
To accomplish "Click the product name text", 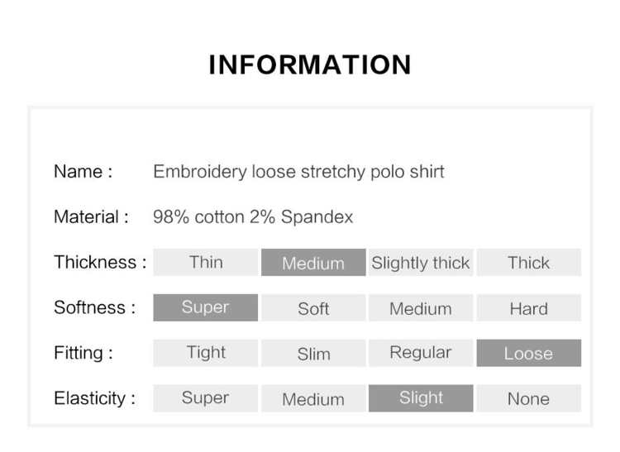I will (x=298, y=172).
